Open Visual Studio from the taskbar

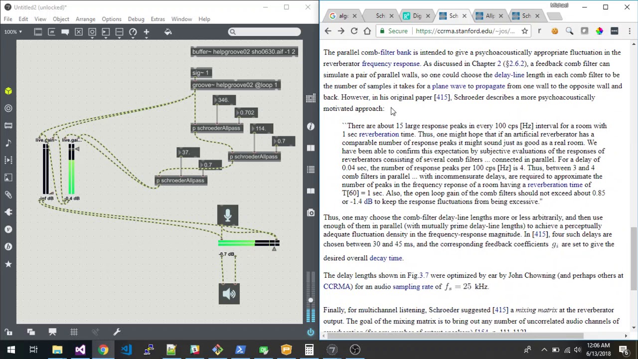pos(80,350)
